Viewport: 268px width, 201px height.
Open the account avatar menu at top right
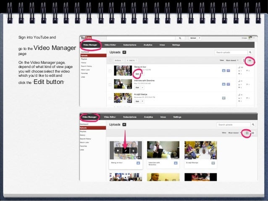point(250,38)
